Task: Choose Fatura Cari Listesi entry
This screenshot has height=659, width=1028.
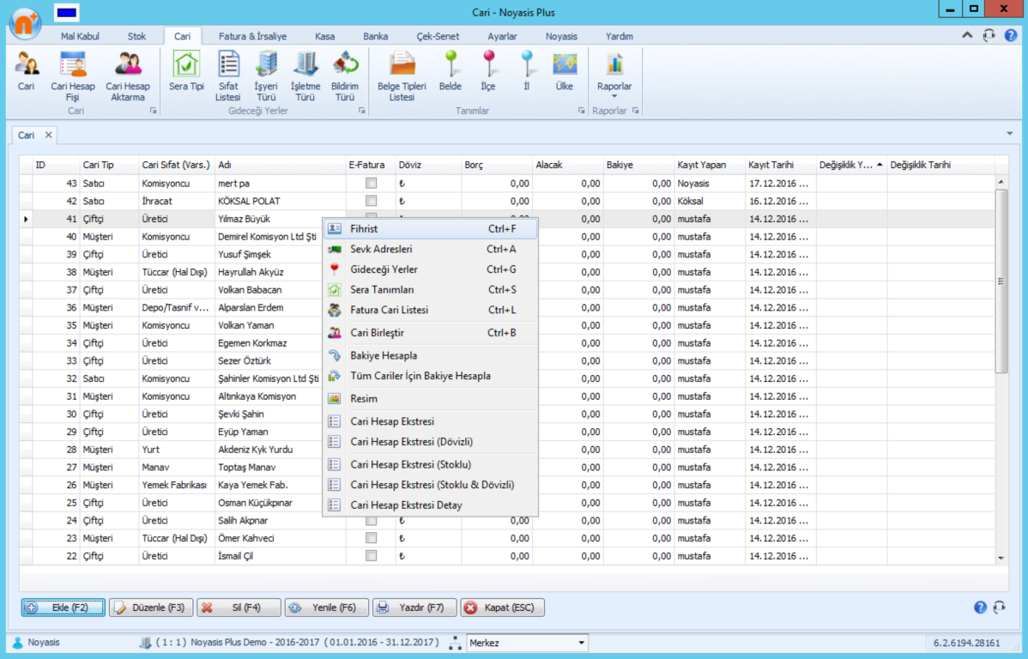Action: coord(430,310)
